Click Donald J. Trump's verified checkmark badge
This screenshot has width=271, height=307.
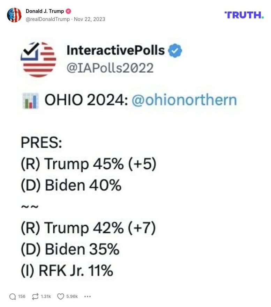click(68, 11)
